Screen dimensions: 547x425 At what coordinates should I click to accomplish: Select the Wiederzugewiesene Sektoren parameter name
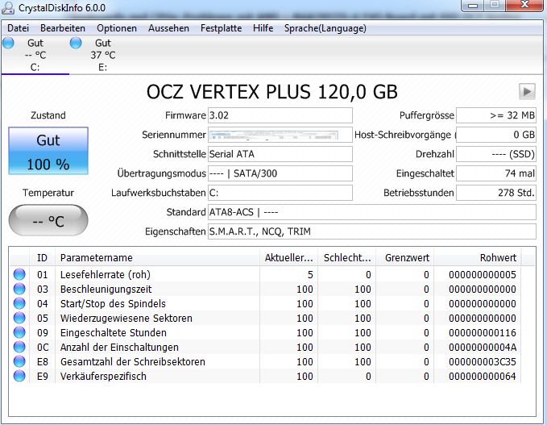pos(126,318)
